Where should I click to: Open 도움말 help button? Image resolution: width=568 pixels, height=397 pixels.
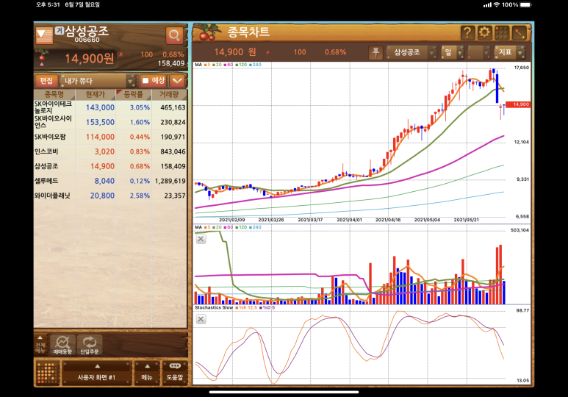click(175, 373)
